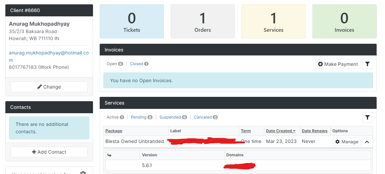This screenshot has height=174, width=385.
Task: Sort services by Package column
Action: coord(114,131)
